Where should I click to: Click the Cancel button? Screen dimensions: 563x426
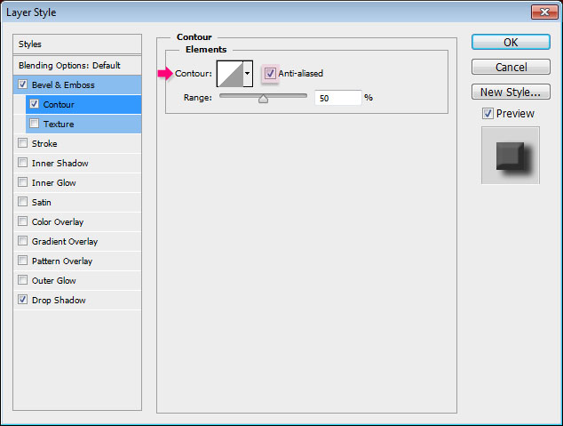[511, 67]
